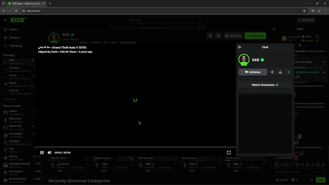This screenshot has width=329, height=185.
Task: Go back in browser history
Action: click(4, 11)
